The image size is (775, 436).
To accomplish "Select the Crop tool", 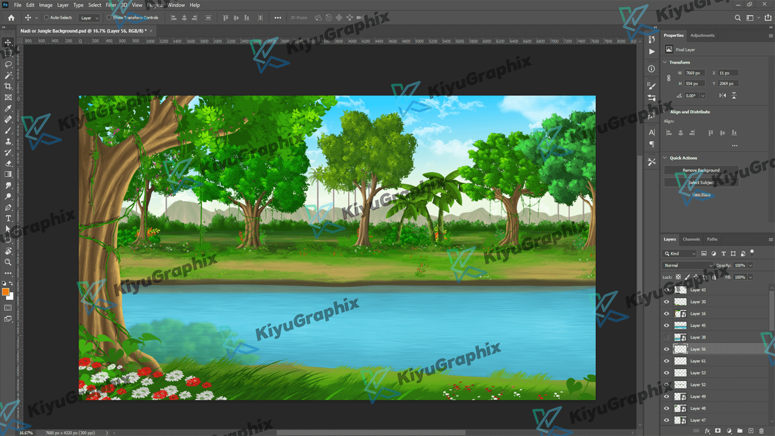I will (8, 87).
